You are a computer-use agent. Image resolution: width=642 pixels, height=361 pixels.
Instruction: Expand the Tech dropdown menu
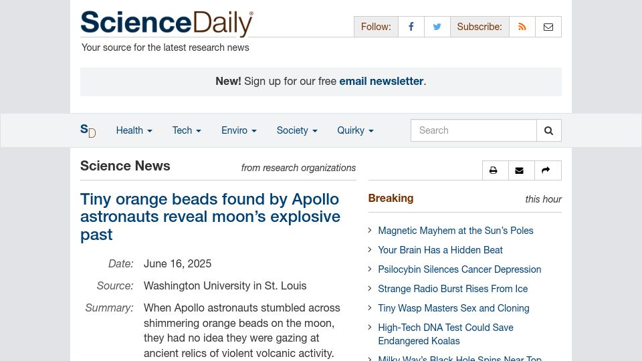point(187,130)
